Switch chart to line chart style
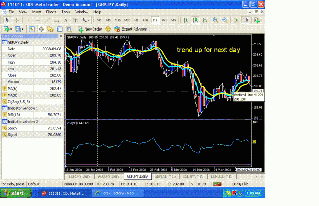Viewport: 319px width, 206px height. (x=205, y=20)
